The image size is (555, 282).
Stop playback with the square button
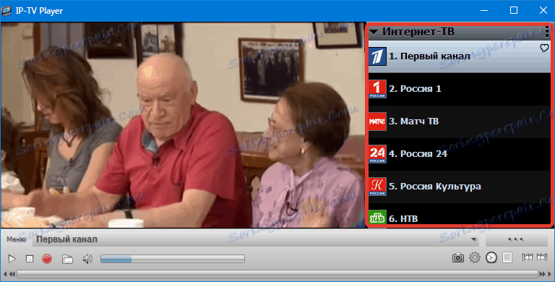[x=30, y=259]
